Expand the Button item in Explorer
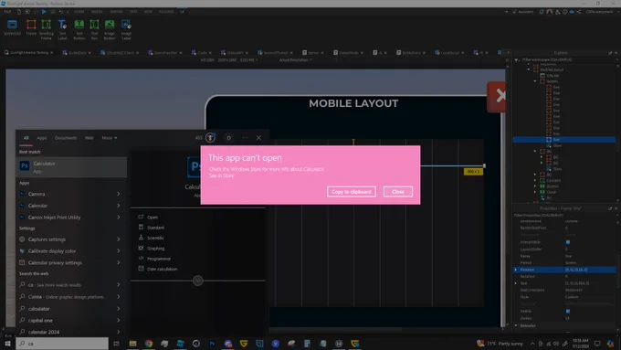 535,186
